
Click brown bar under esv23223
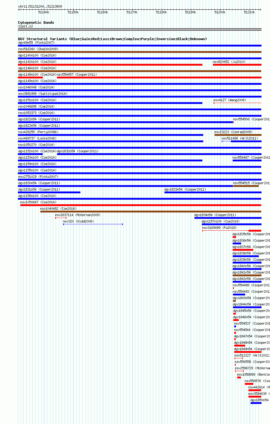click(238, 135)
